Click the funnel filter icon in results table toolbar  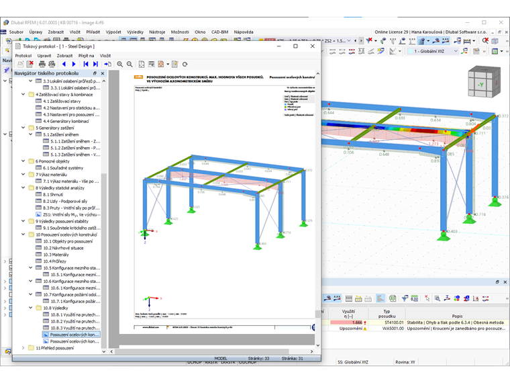pyautogui.click(x=405, y=298)
